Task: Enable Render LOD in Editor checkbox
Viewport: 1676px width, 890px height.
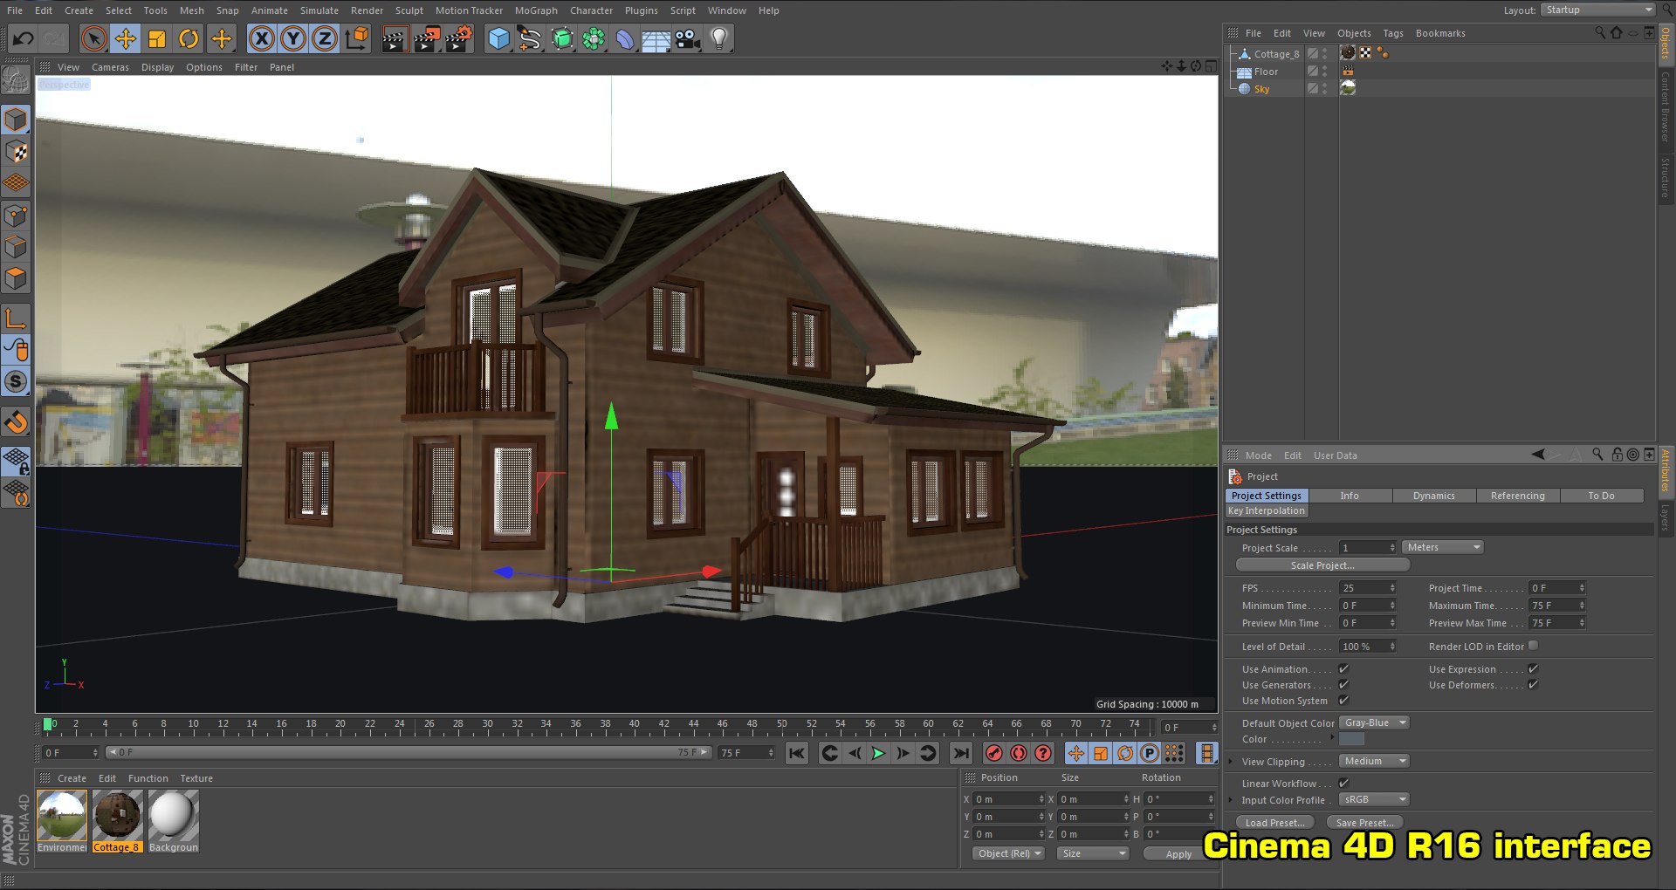Action: pos(1533,646)
